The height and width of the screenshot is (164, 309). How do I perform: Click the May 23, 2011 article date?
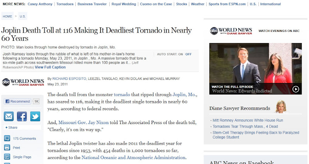[57, 84]
